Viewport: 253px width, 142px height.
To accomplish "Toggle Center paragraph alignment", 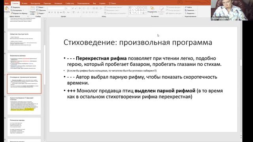I will click(x=87, y=12).
